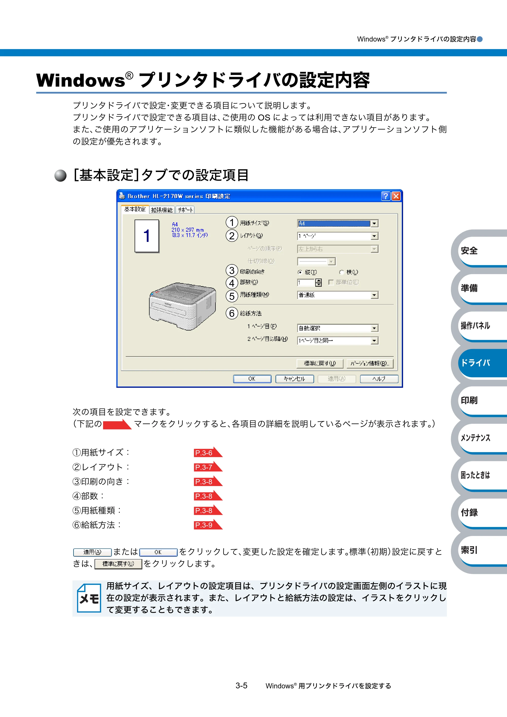
Task: Go to the メンテナンス side tab
Action: pyautogui.click(x=482, y=438)
